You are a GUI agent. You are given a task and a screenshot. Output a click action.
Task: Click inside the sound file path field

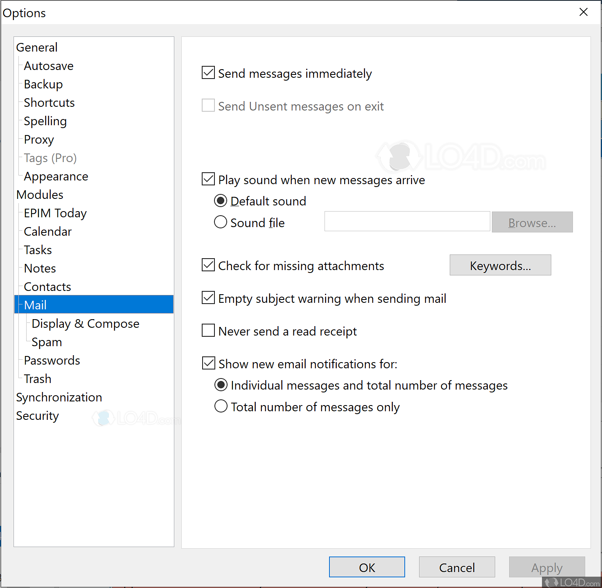[406, 221]
